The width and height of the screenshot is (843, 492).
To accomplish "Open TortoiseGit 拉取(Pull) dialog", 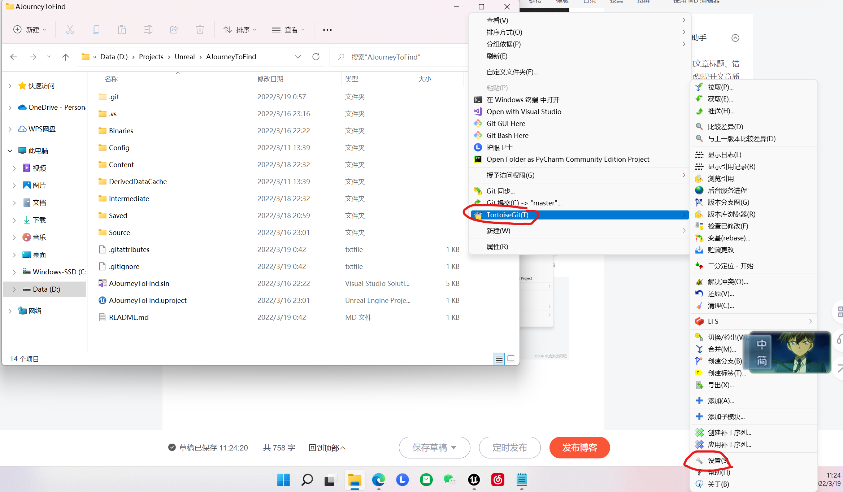I will click(x=720, y=87).
